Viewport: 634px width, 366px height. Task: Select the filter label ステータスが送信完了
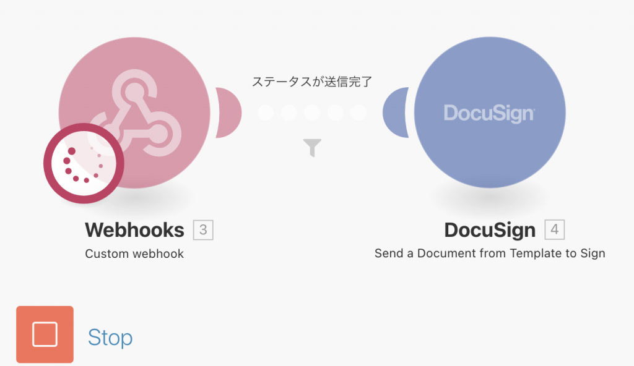[x=312, y=82]
